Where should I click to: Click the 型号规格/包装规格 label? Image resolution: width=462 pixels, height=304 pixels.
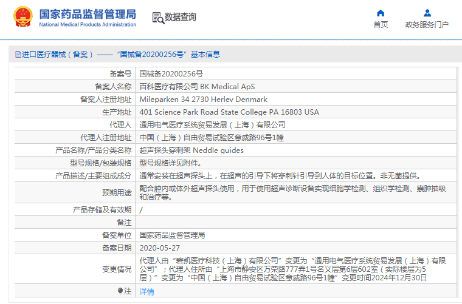100,163
